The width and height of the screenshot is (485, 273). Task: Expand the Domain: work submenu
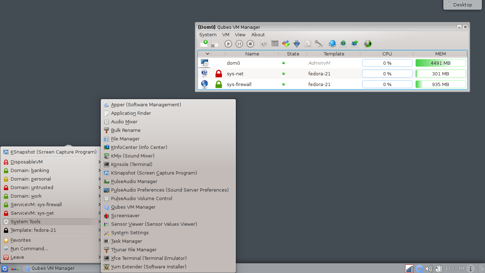click(51, 196)
